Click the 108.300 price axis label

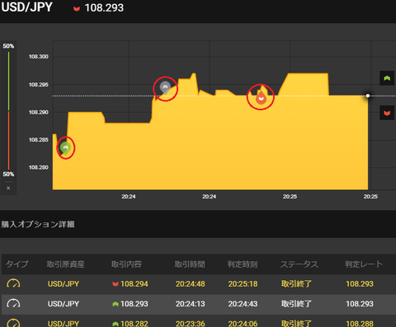(39, 57)
